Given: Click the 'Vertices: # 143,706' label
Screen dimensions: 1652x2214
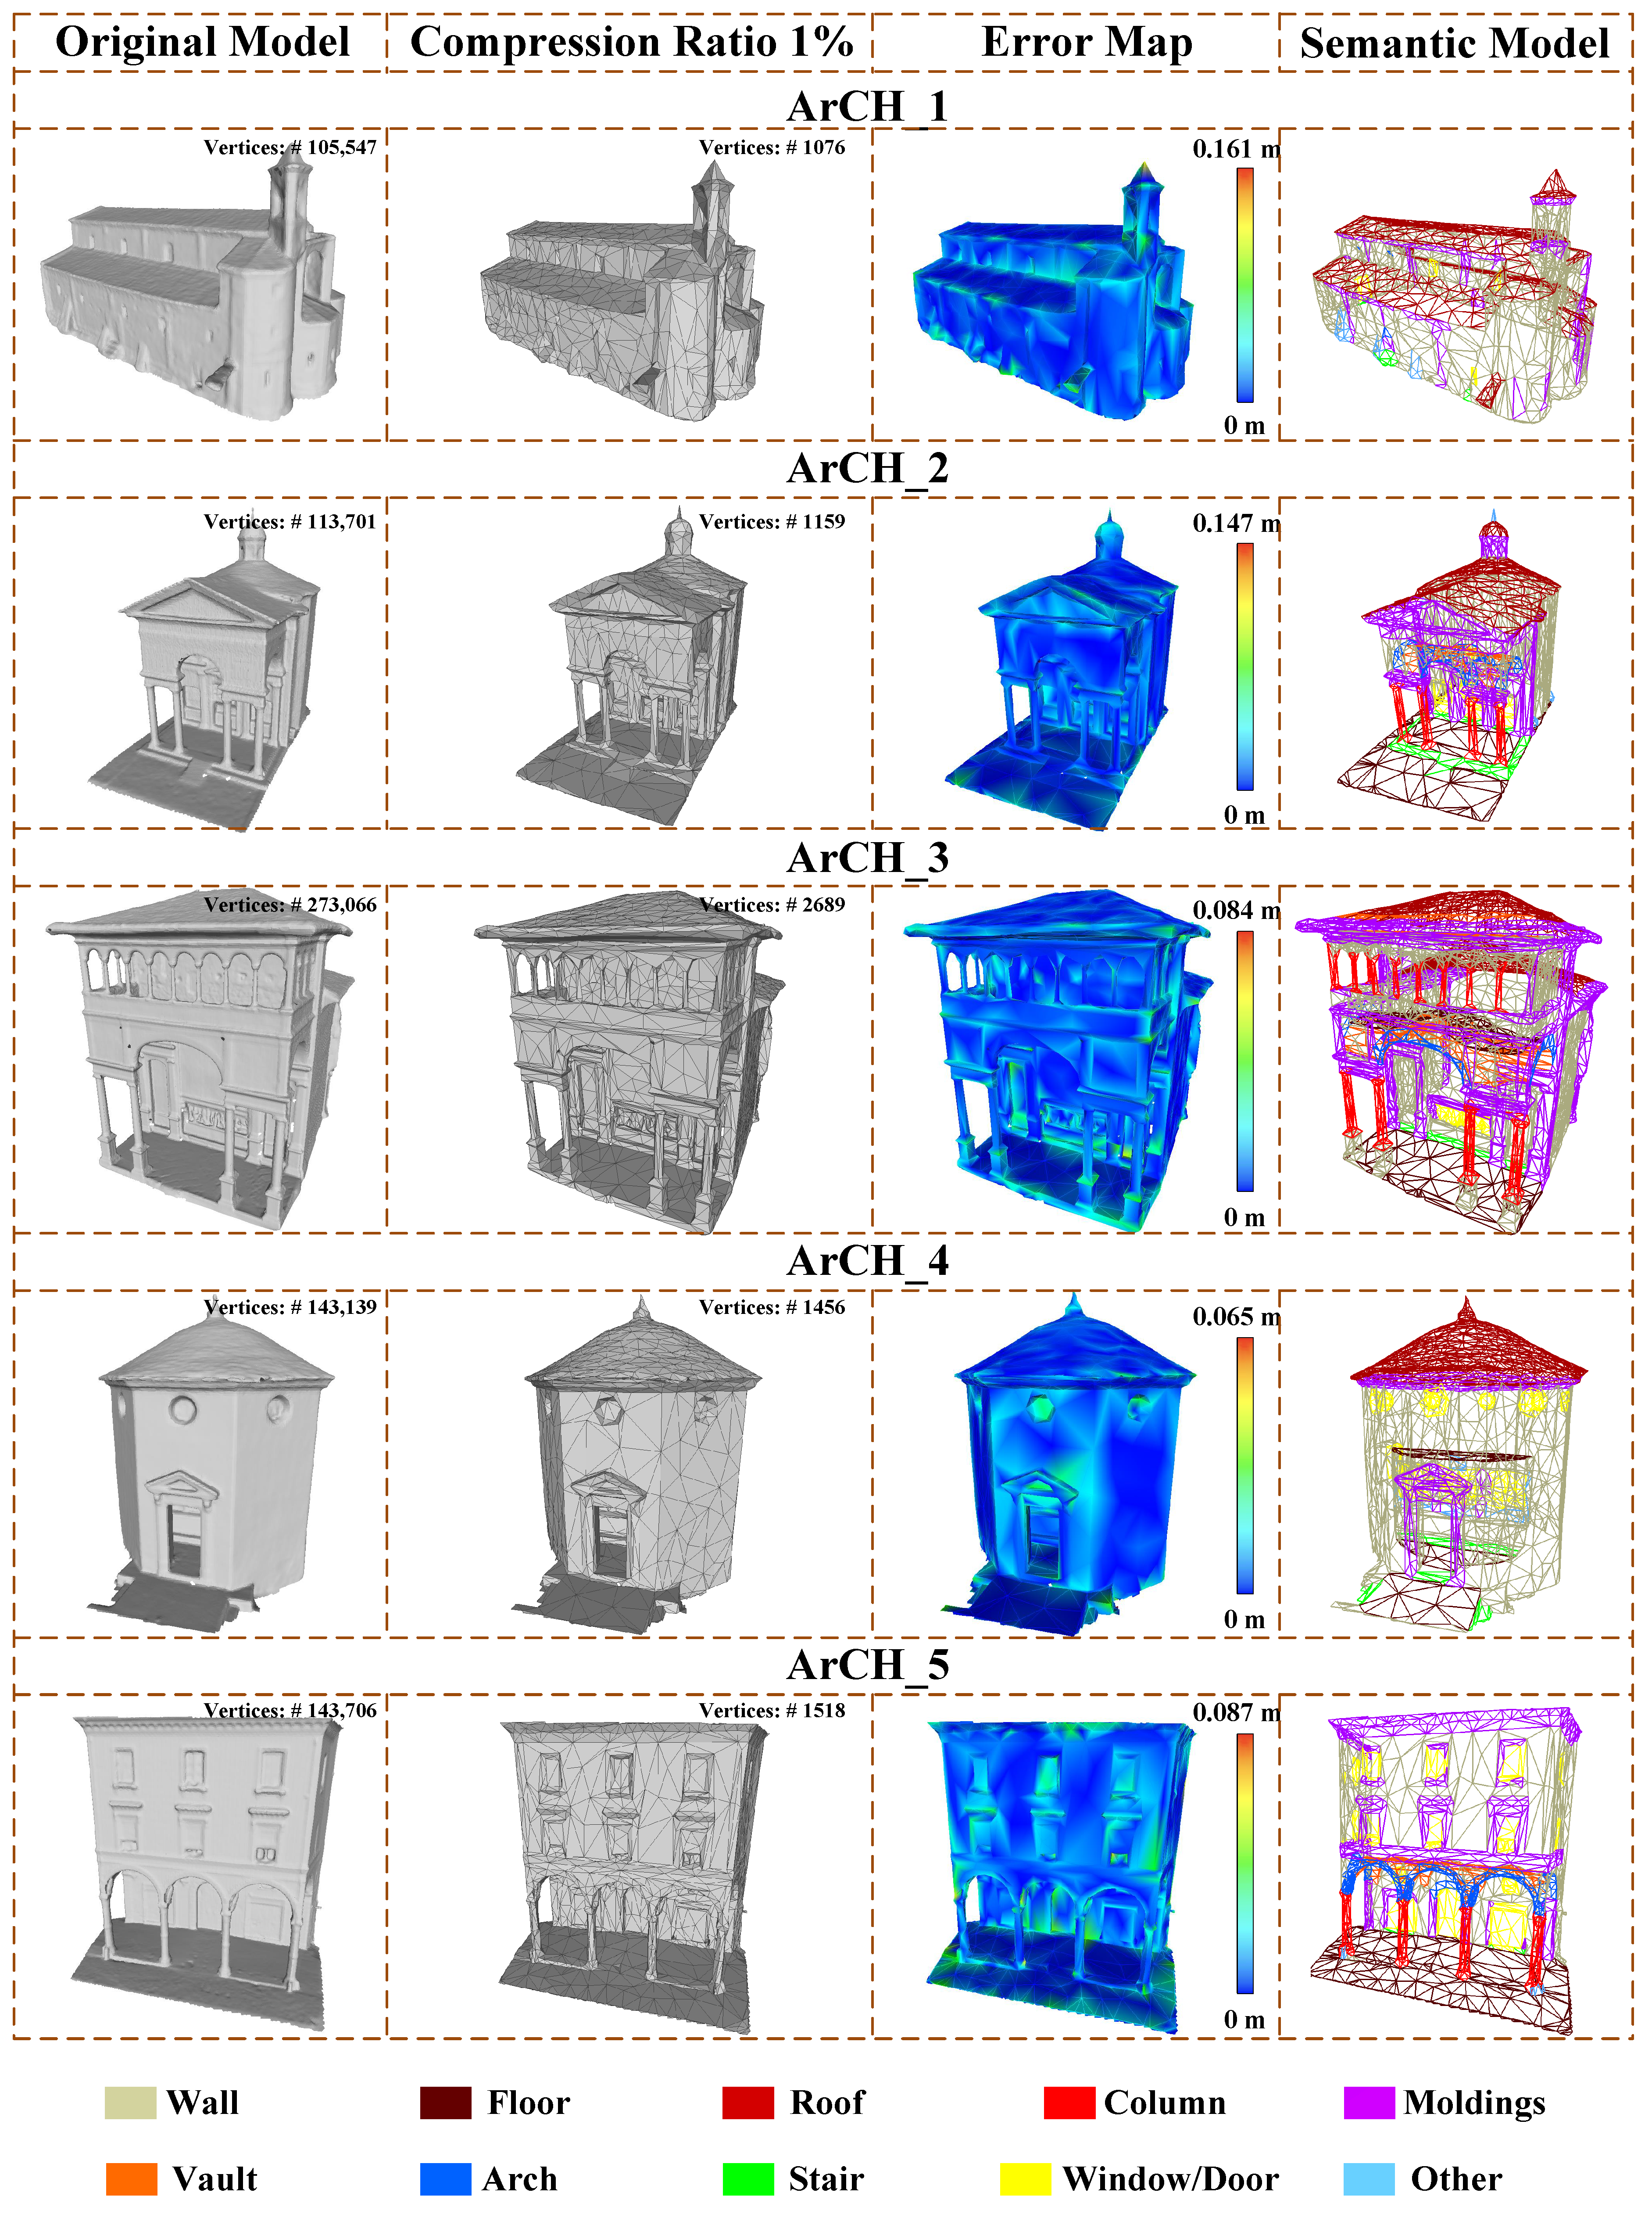Looking at the screenshot, I should [x=290, y=1710].
